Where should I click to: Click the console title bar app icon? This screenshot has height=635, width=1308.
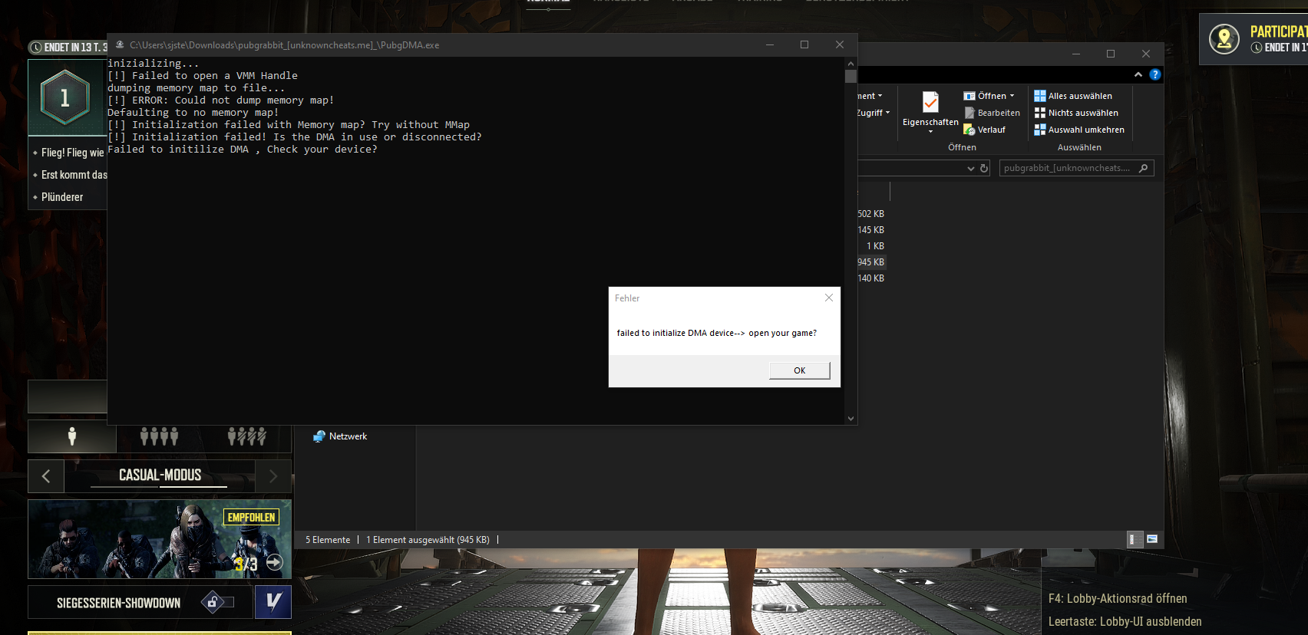click(x=120, y=44)
